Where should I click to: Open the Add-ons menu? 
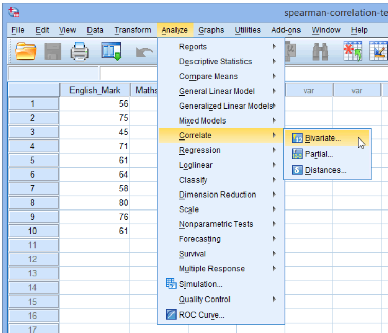[x=286, y=30]
